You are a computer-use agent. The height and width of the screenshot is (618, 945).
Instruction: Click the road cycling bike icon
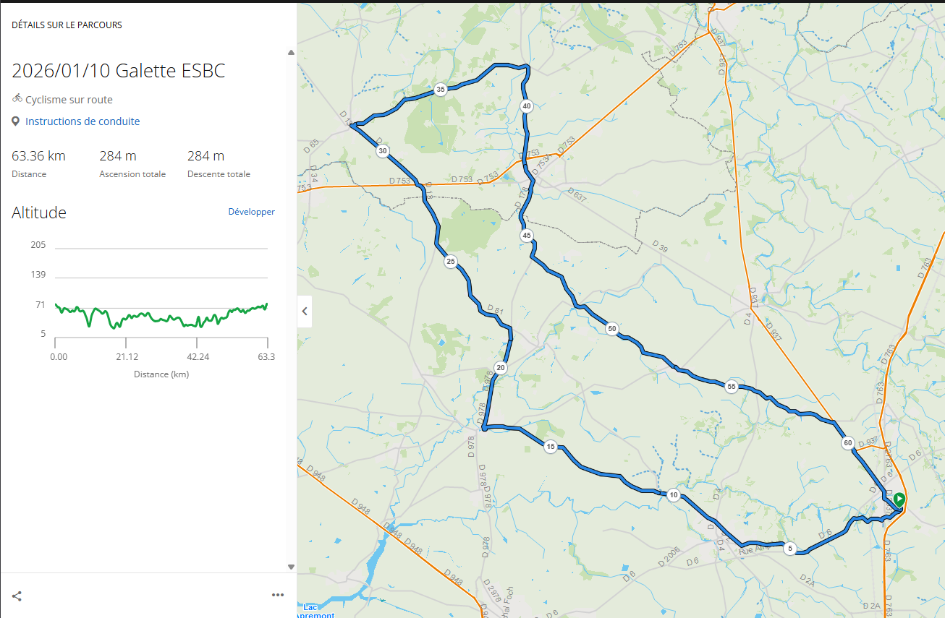tap(17, 99)
